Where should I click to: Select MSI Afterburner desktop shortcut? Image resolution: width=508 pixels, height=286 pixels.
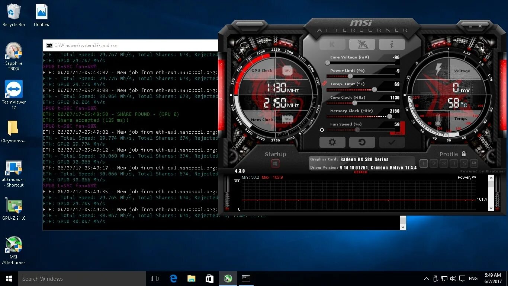click(x=14, y=251)
